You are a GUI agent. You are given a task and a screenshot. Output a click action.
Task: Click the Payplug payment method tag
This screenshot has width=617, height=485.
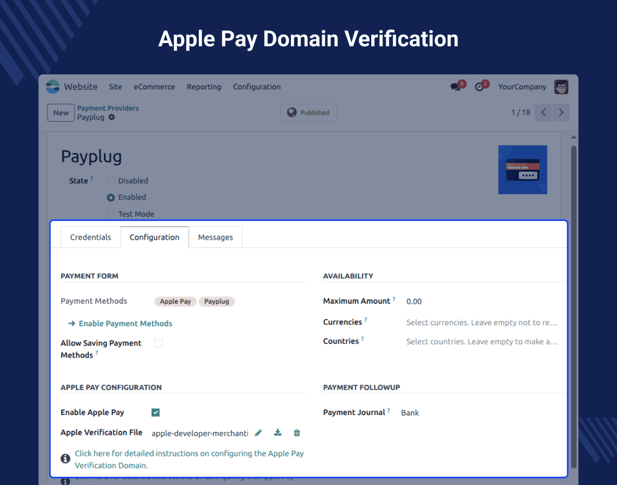217,301
